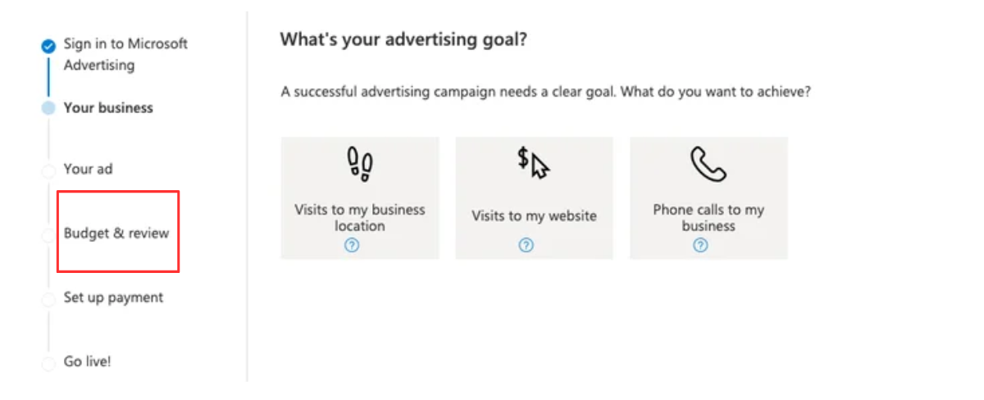
Task: Select the Your ad step circle
Action: pos(48,170)
